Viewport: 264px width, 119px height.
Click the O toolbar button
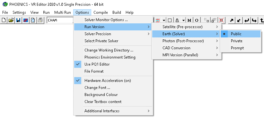[x=197, y=20]
